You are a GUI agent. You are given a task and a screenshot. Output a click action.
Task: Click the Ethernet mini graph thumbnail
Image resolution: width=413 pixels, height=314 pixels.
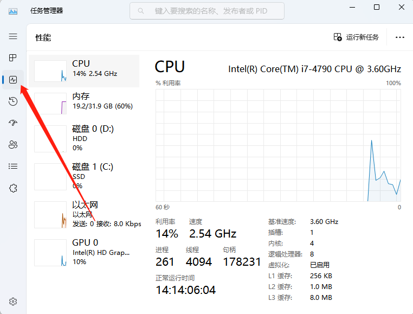(x=50, y=215)
